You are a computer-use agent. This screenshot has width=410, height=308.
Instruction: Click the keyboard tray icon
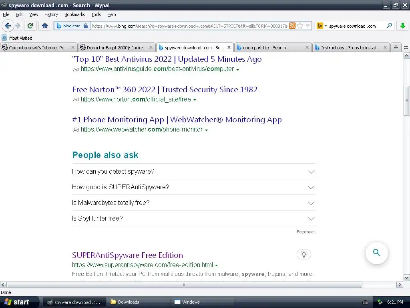point(365,302)
